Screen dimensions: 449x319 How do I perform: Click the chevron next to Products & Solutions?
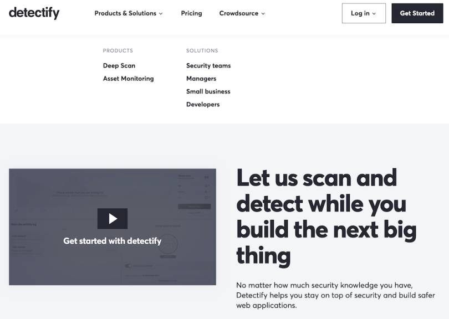[161, 14]
